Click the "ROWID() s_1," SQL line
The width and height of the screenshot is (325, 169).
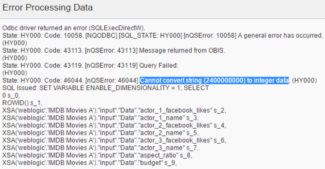tap(22, 103)
